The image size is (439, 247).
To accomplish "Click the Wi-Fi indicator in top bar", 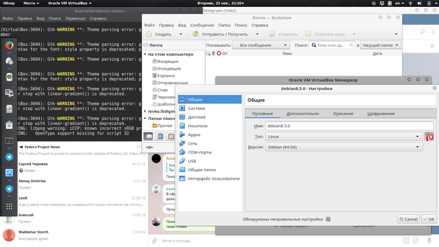I will [x=410, y=3].
